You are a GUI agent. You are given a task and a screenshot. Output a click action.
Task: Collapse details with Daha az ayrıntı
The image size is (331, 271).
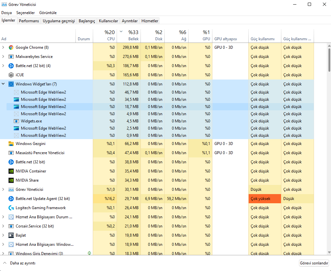pos(19,263)
